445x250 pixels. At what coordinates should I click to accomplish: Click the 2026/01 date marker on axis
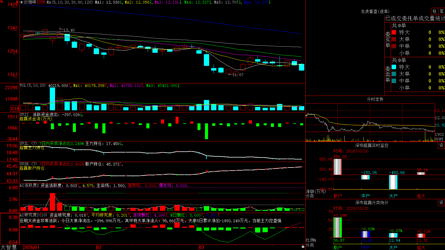coord(31,247)
